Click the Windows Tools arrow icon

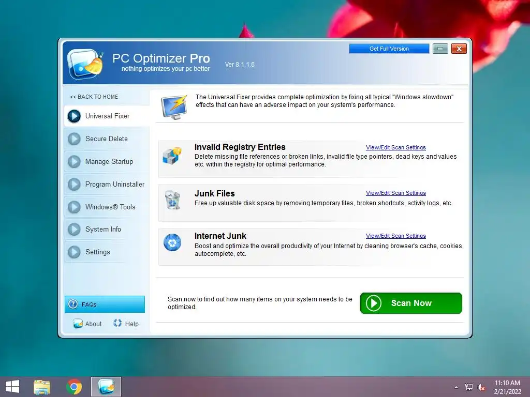click(x=74, y=207)
